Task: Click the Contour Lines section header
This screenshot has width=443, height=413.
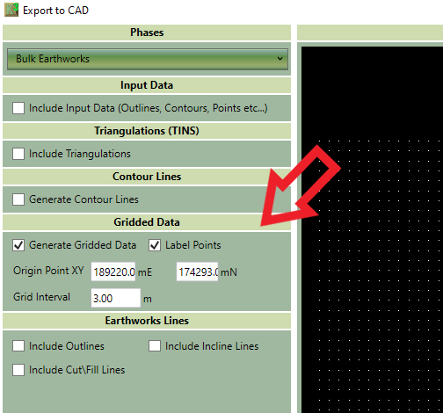Action: (147, 177)
